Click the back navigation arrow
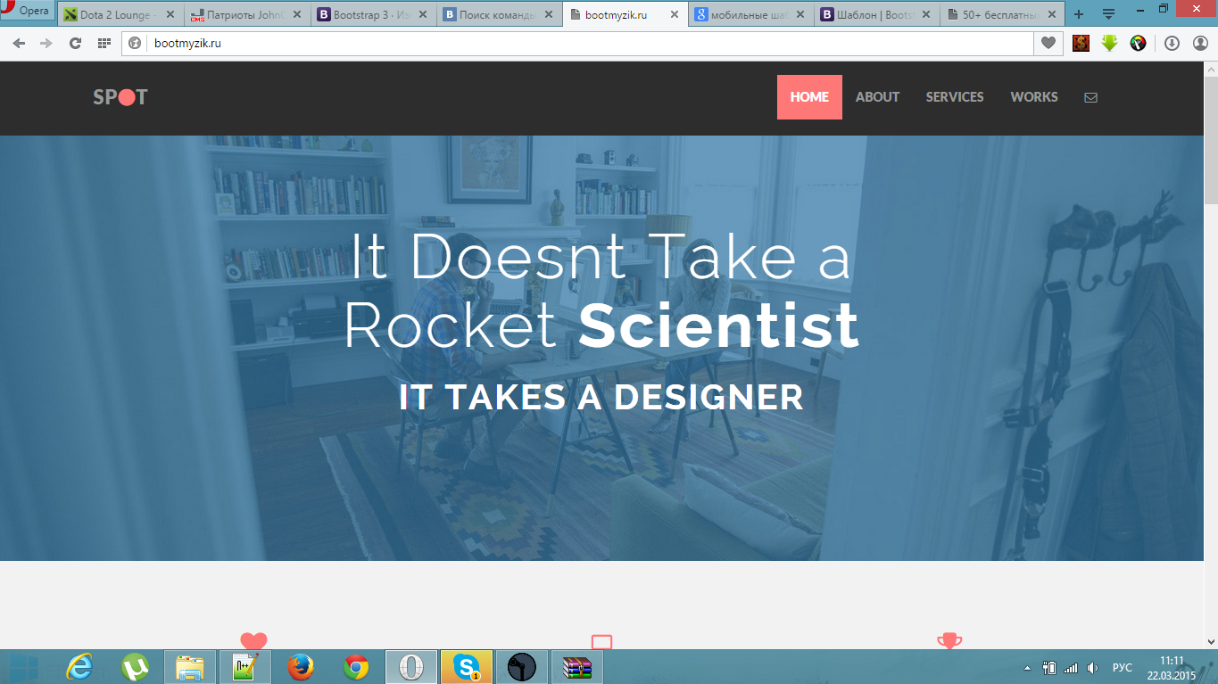 pyautogui.click(x=19, y=43)
